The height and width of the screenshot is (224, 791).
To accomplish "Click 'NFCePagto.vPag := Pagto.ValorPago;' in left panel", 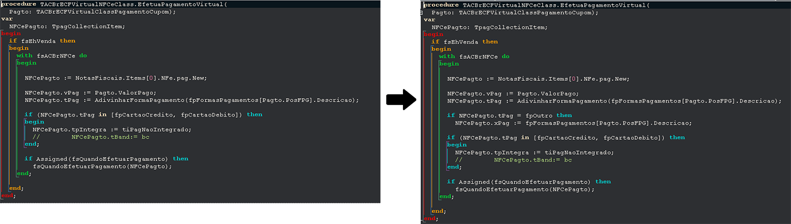I will click(90, 92).
